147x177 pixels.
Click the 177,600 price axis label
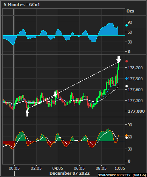click(x=135, y=90)
